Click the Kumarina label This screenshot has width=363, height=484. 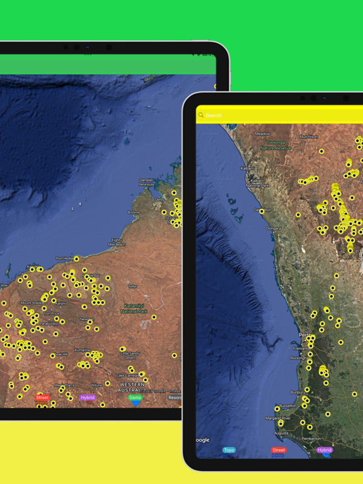point(82,350)
